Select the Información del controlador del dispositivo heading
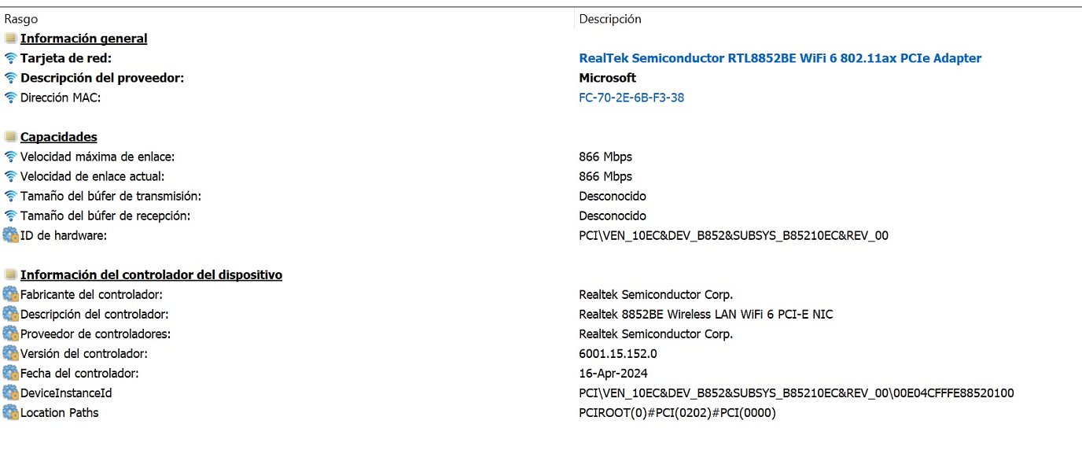 (x=151, y=275)
